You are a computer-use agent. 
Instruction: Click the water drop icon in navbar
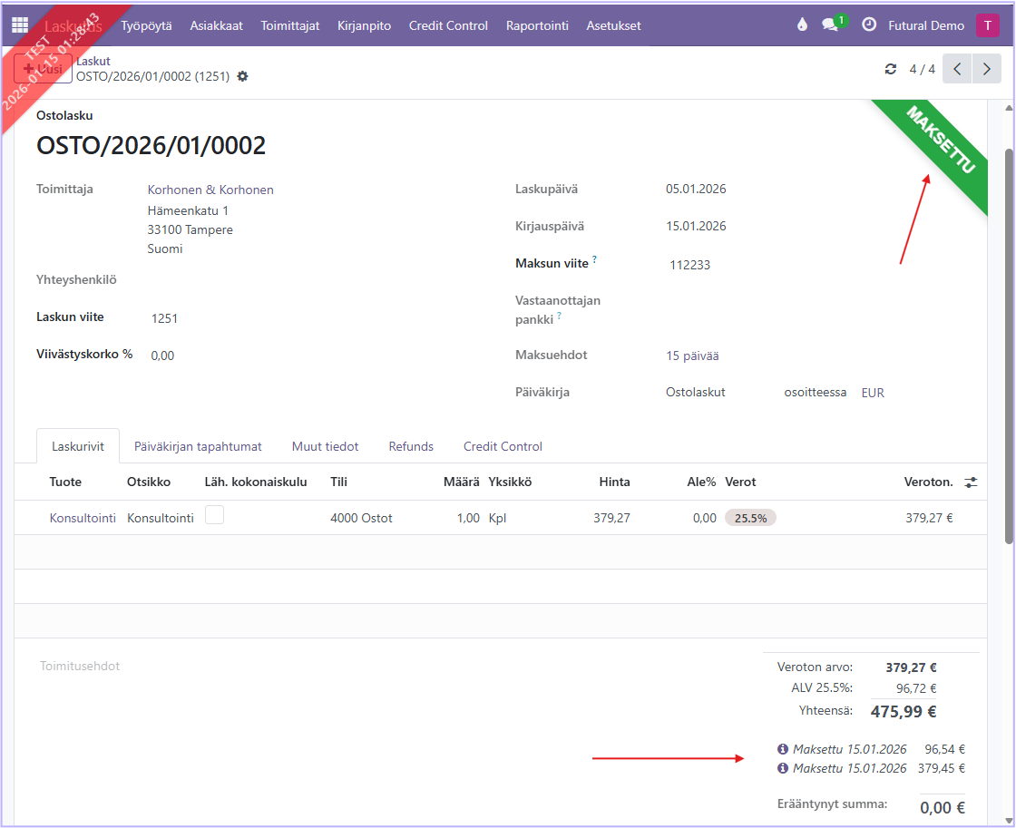coord(801,25)
